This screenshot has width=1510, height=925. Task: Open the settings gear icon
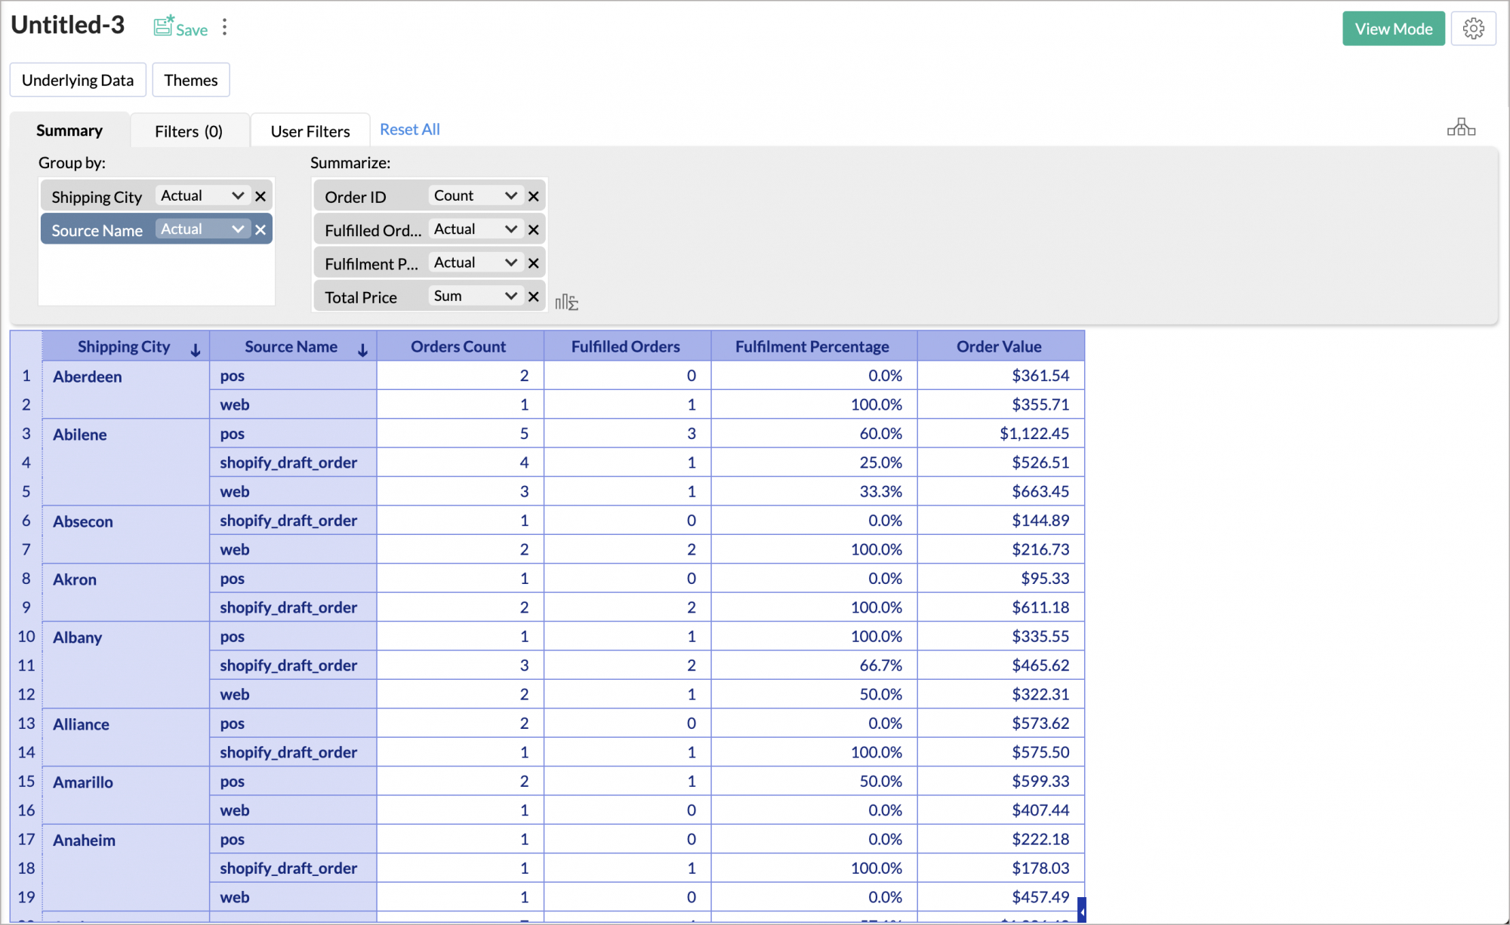coord(1473,29)
